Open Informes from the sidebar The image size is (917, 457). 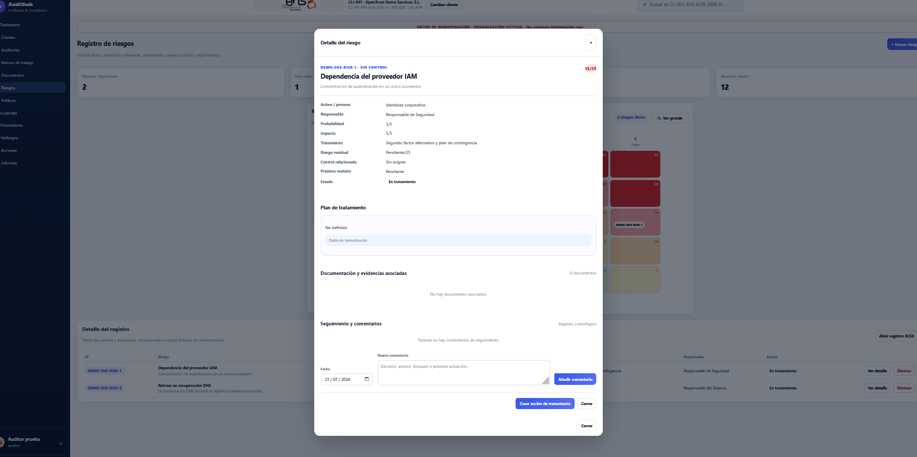[9, 163]
